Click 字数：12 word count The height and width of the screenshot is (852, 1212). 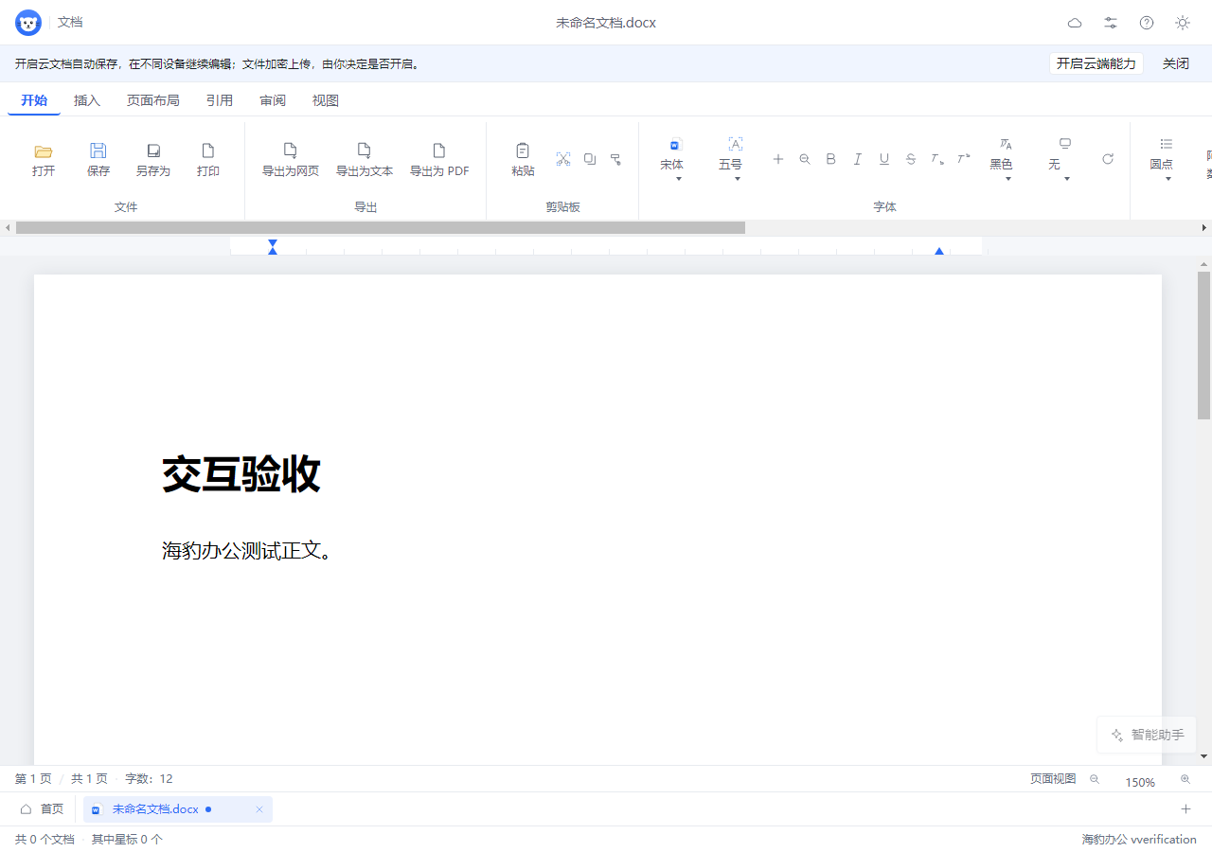pos(149,779)
